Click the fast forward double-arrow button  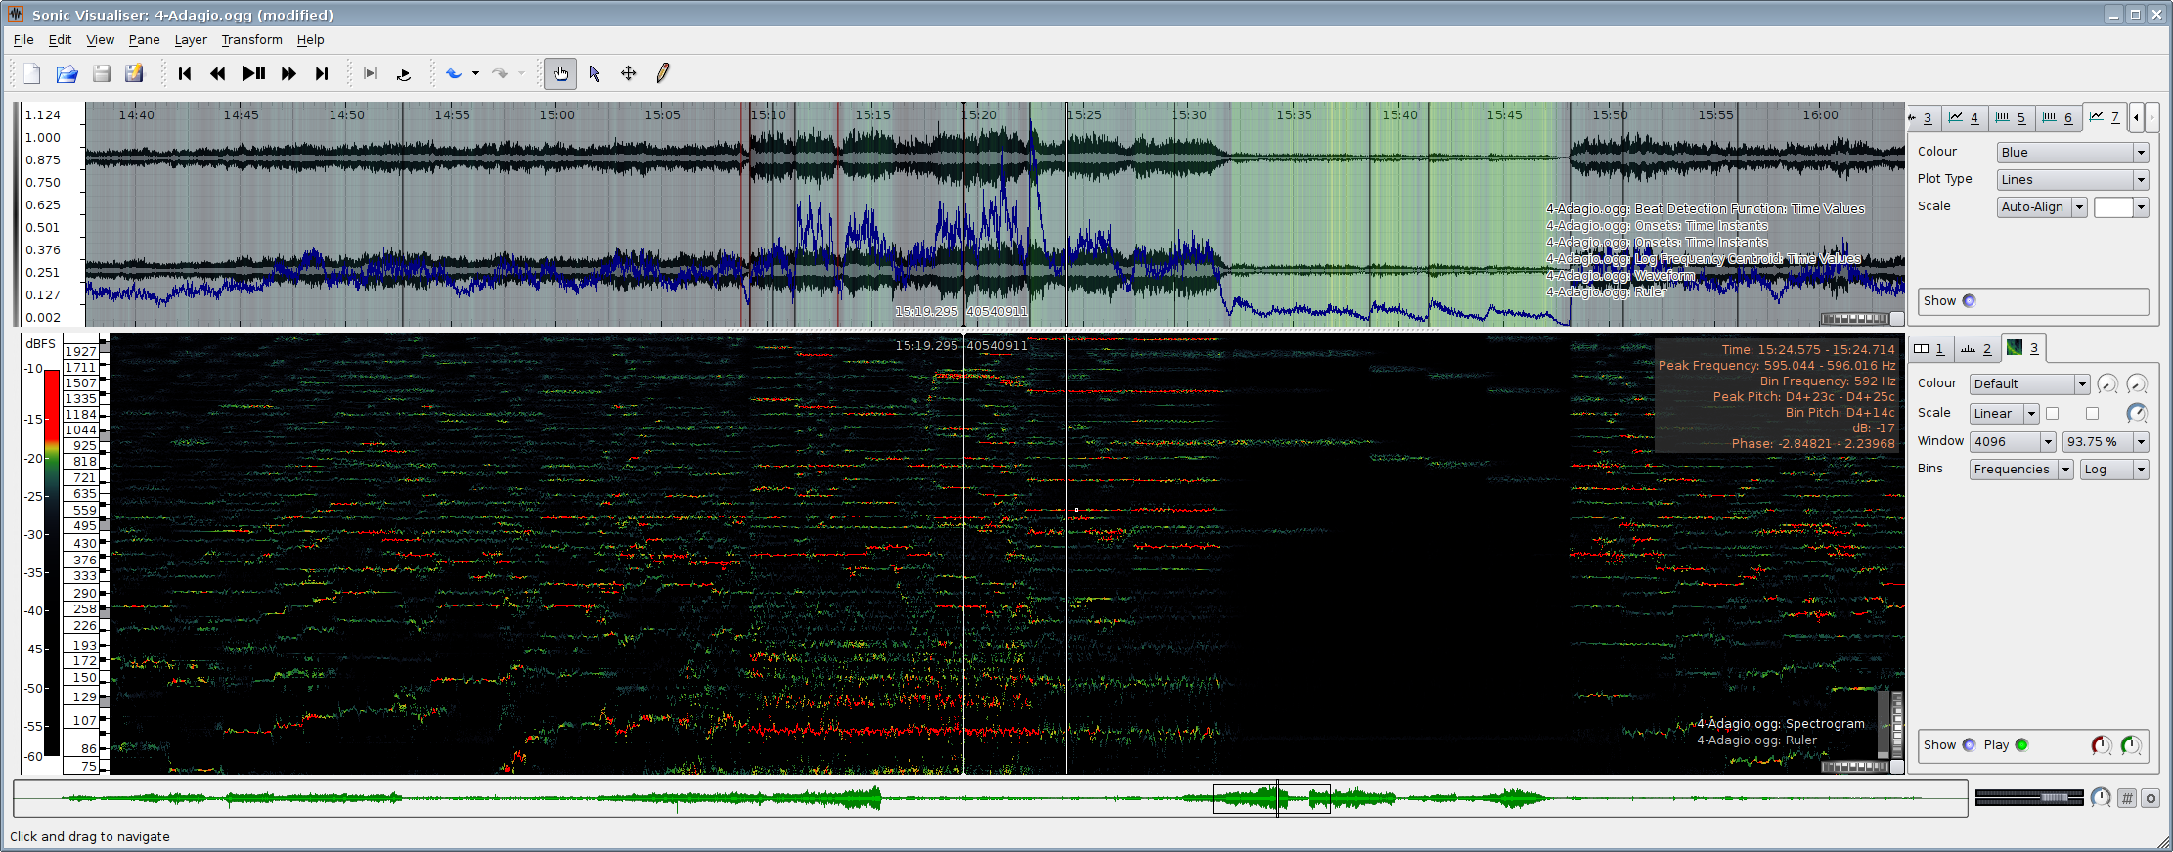tap(288, 73)
